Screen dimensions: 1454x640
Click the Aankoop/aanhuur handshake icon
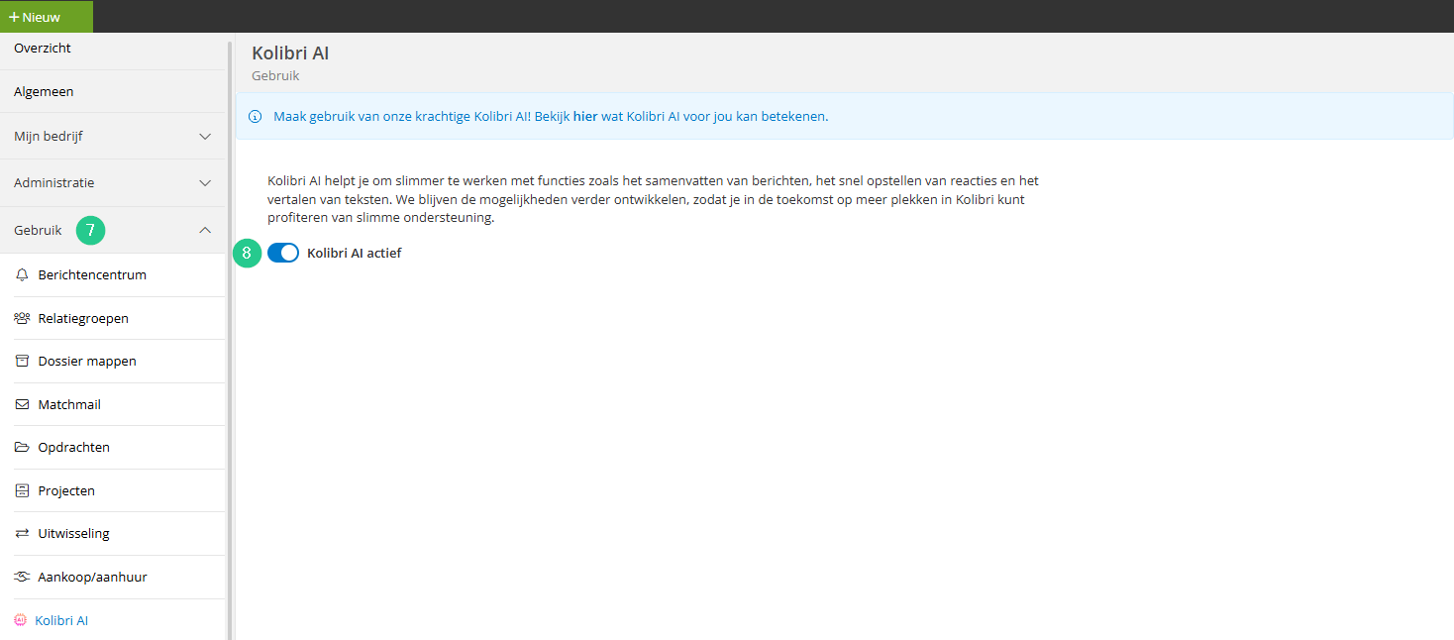[22, 577]
